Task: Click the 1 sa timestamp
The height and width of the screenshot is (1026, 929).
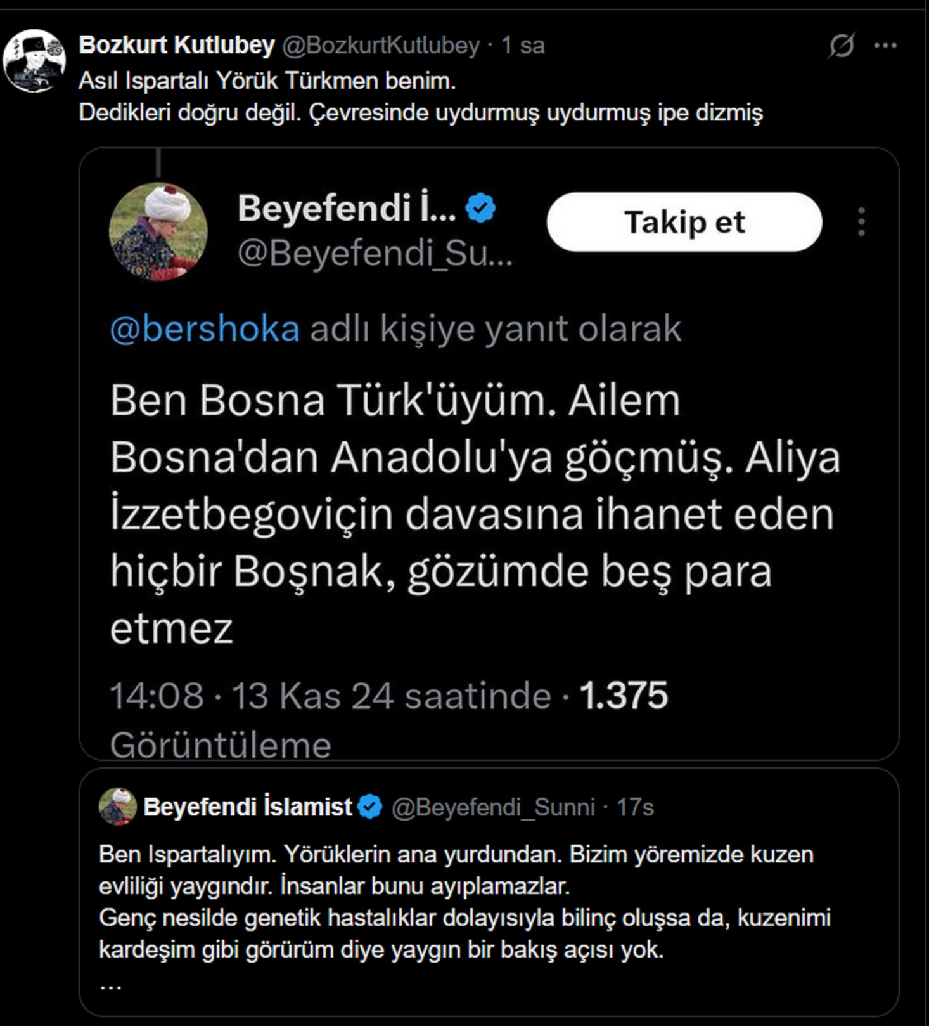Action: tap(523, 45)
